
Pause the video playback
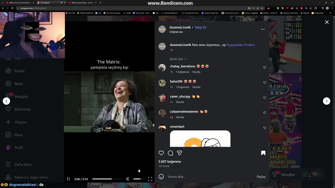tap(68, 179)
